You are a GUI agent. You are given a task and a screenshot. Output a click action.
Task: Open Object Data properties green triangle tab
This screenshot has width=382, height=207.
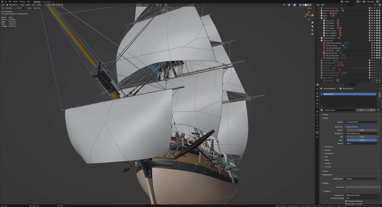click(x=317, y=129)
